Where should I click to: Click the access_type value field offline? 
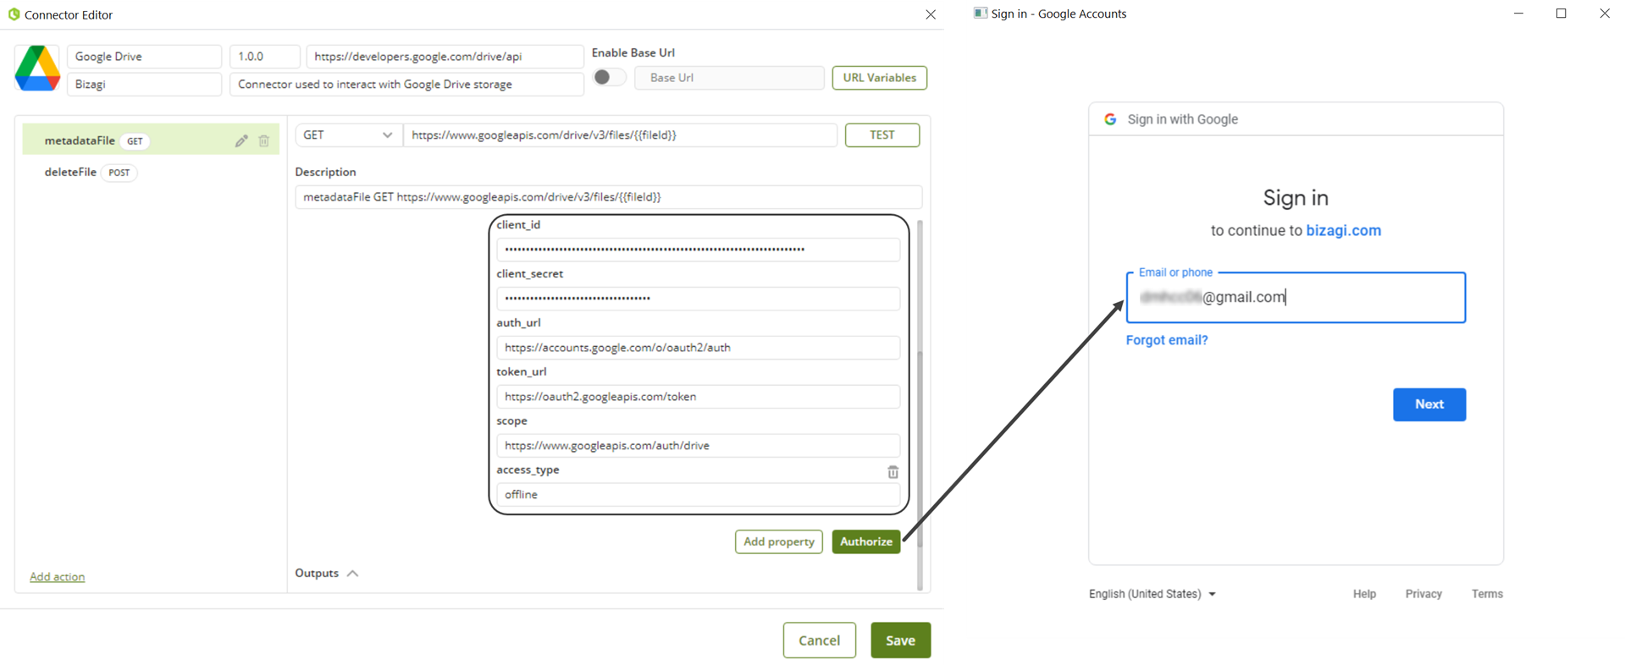click(x=698, y=495)
